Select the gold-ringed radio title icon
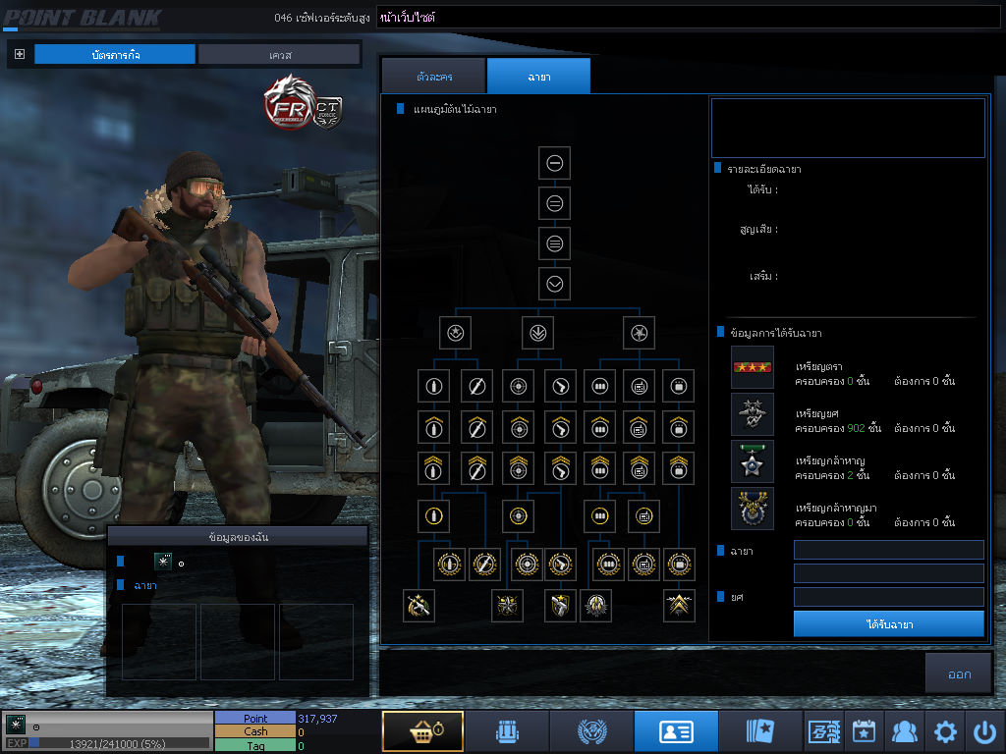Screen dimensions: 1006x754 pyautogui.click(x=643, y=516)
